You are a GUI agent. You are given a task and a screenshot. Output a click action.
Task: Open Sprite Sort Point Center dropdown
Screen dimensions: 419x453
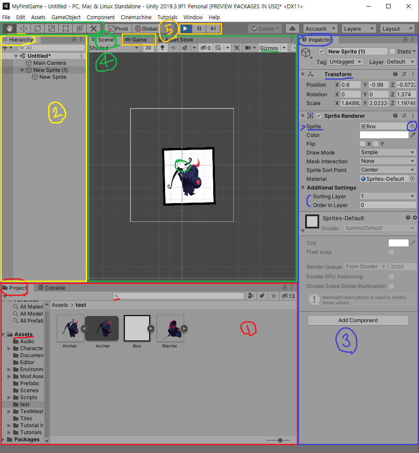coord(388,170)
